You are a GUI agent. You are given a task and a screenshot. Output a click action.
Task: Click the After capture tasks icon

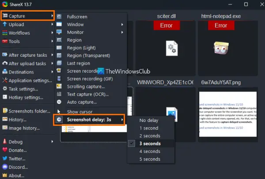5,55
